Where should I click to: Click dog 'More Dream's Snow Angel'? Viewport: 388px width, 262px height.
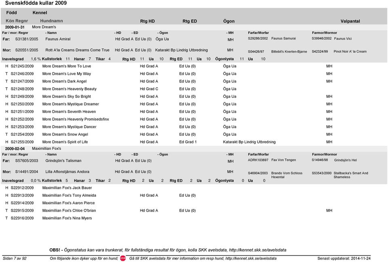pyautogui.click(x=65, y=134)
